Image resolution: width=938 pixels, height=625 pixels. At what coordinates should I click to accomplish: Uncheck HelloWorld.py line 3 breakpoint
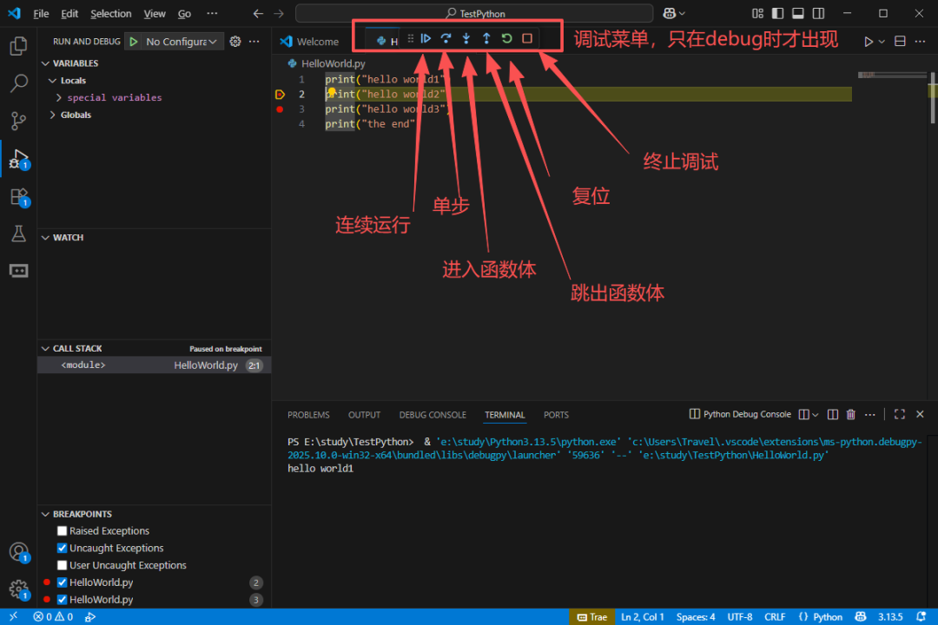pos(63,599)
